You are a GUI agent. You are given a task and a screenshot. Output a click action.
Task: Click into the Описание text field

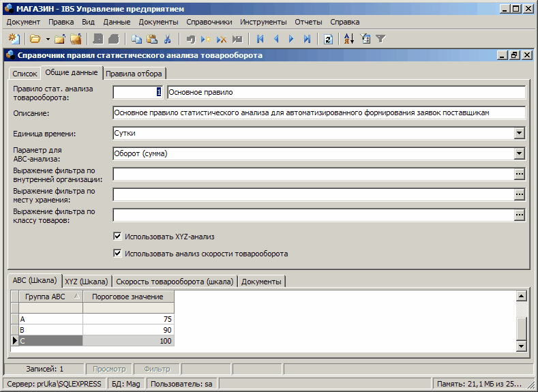[x=319, y=113]
